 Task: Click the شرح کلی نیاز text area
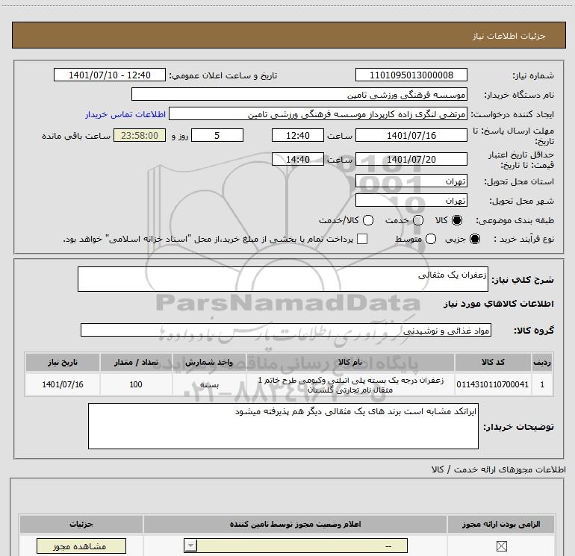[283, 279]
